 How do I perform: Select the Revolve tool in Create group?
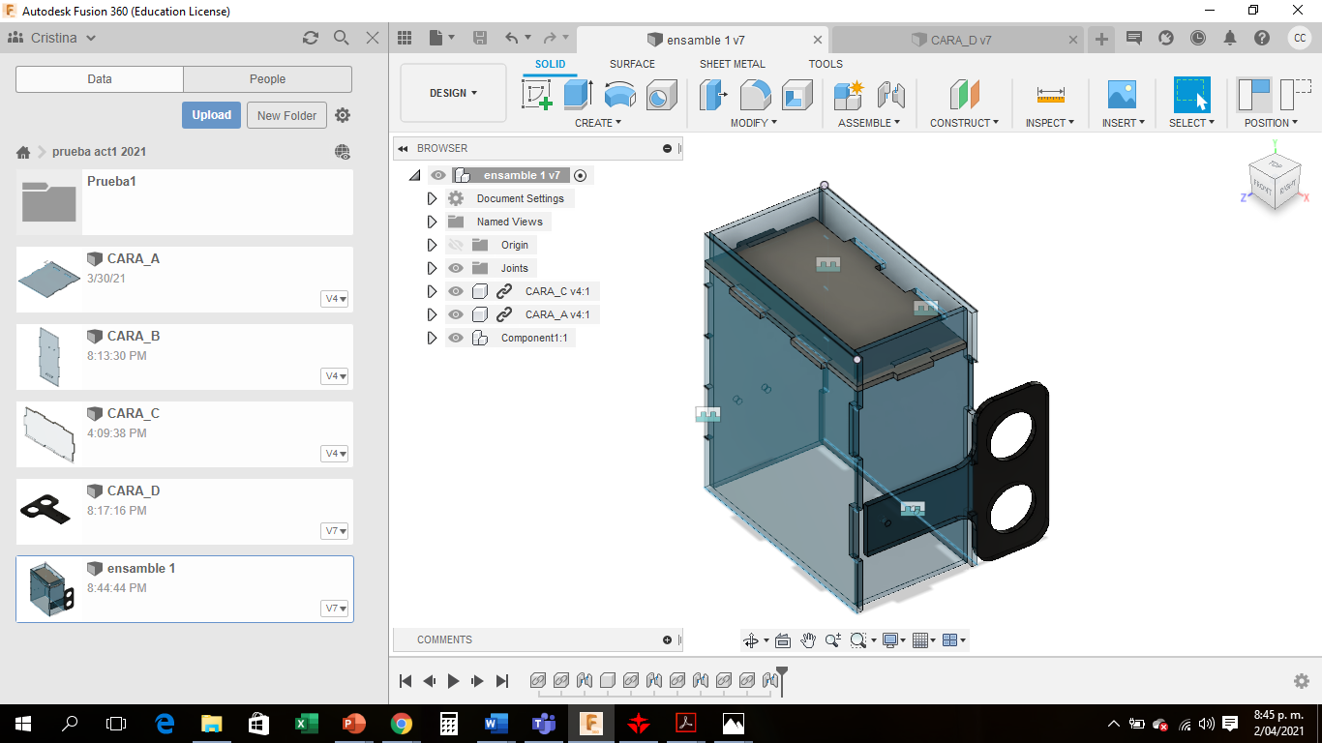(x=619, y=95)
